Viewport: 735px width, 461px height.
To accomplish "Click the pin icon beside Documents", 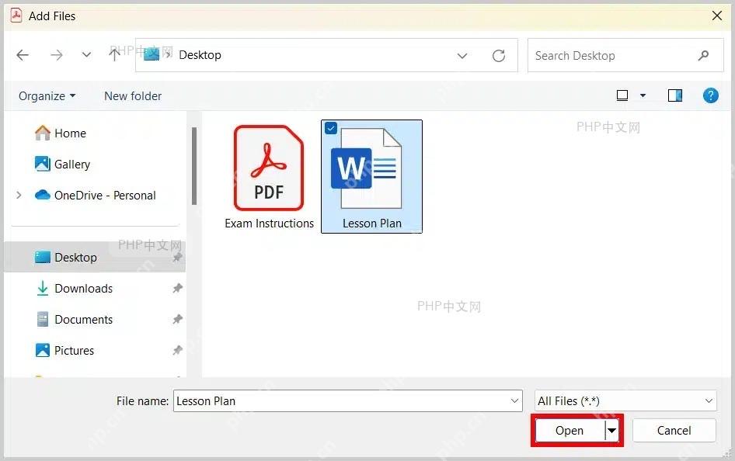I will click(x=177, y=319).
